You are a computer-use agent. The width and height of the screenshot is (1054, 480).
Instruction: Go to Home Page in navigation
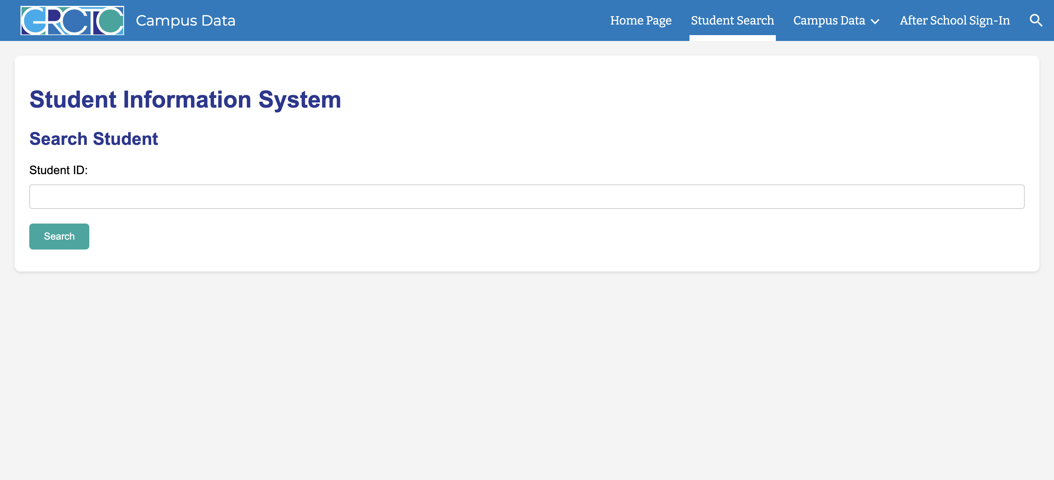(x=641, y=20)
